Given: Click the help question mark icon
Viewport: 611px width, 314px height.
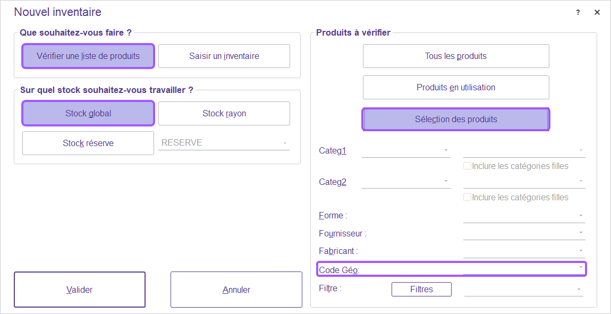Looking at the screenshot, I should pos(578,13).
